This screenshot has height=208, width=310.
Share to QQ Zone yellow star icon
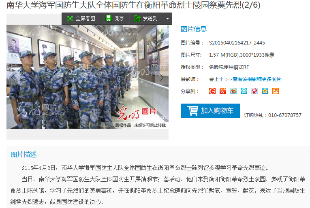pyautogui.click(x=265, y=91)
